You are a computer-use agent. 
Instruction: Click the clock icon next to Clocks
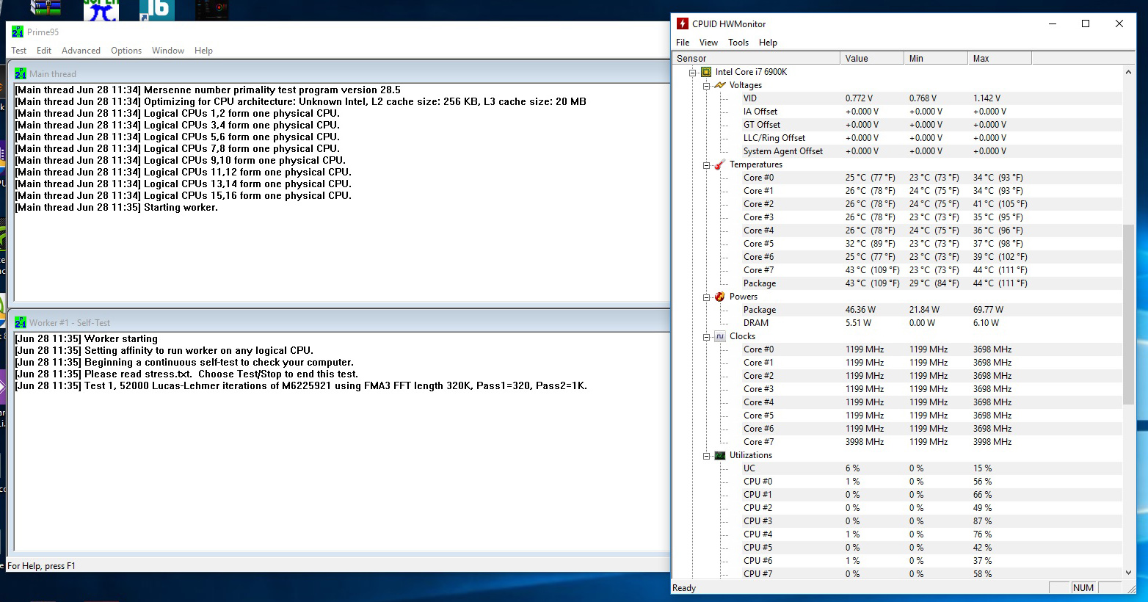click(719, 336)
